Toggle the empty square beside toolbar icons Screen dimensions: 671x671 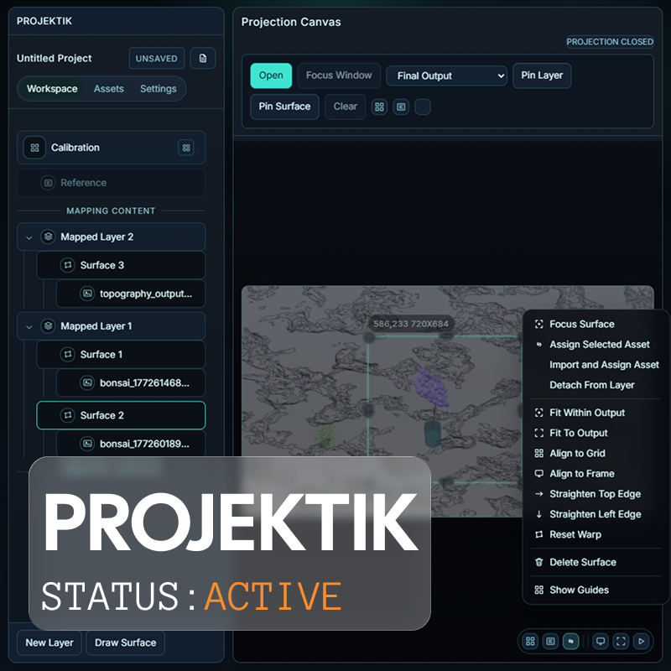tap(423, 107)
